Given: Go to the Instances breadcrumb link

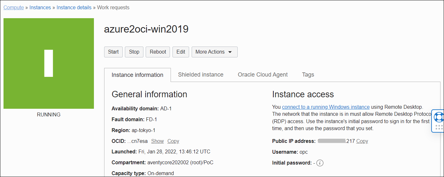Looking at the screenshot, I should 40,7.
